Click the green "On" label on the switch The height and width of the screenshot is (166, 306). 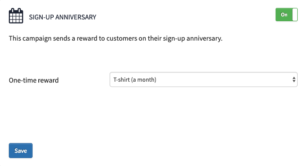point(284,15)
